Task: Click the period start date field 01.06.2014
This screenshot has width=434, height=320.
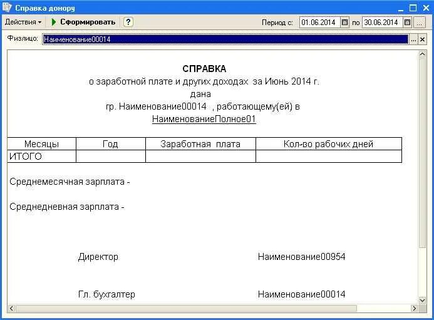Action: pos(319,23)
